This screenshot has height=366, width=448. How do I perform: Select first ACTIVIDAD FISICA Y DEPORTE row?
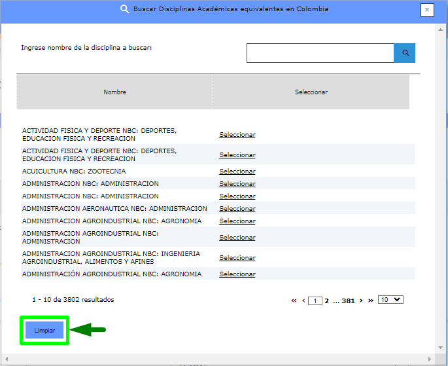(237, 135)
